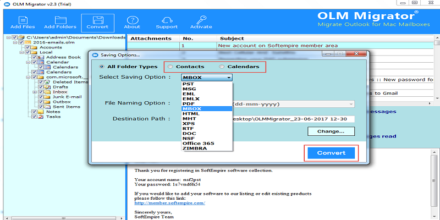Choose MHT from the saving list

pos(207,119)
